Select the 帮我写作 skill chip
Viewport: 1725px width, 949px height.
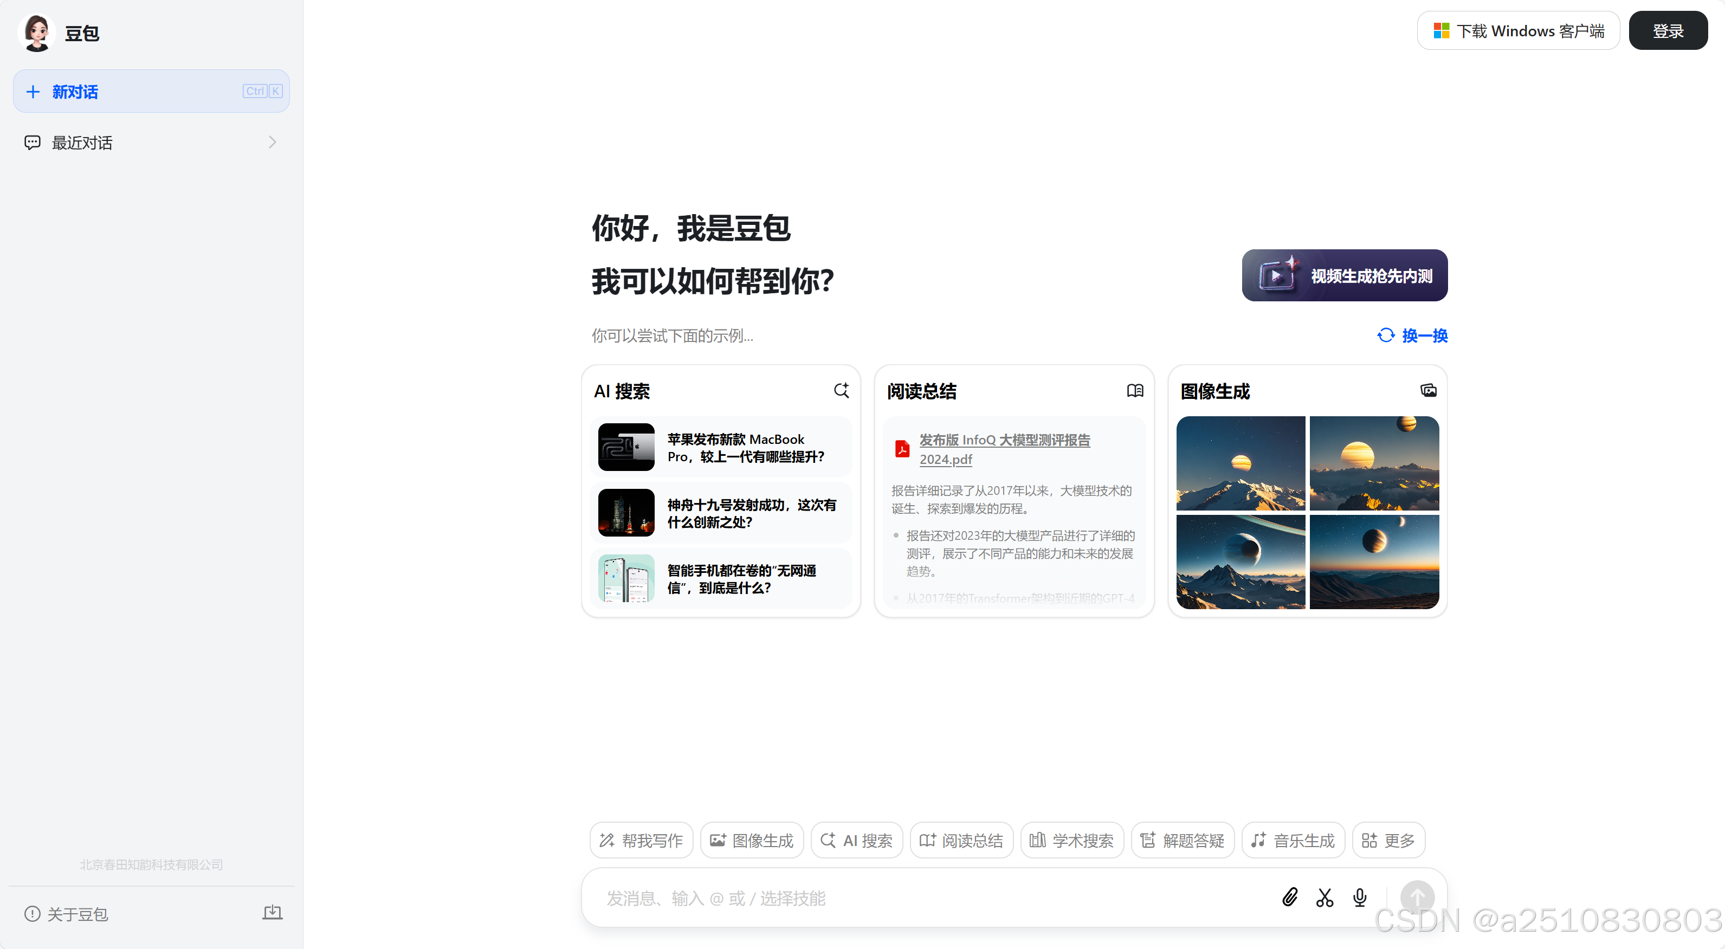[641, 840]
